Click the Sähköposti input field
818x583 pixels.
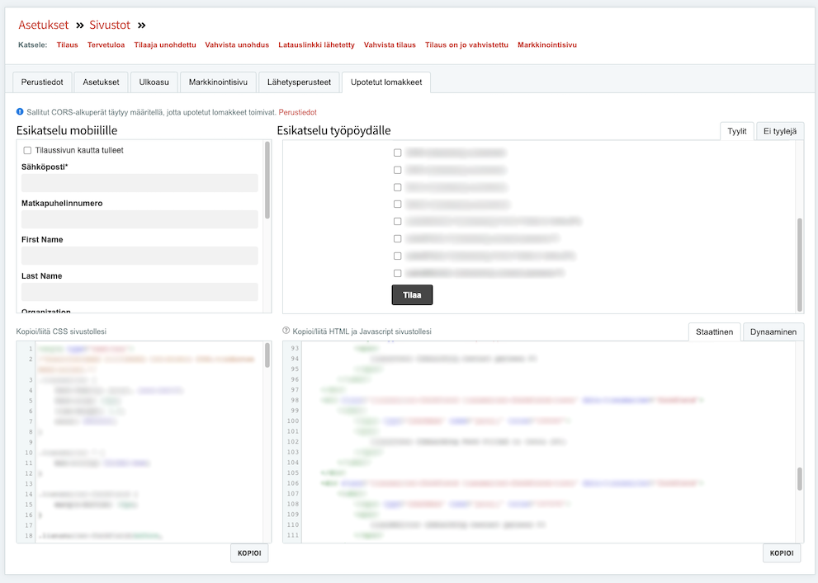(139, 183)
